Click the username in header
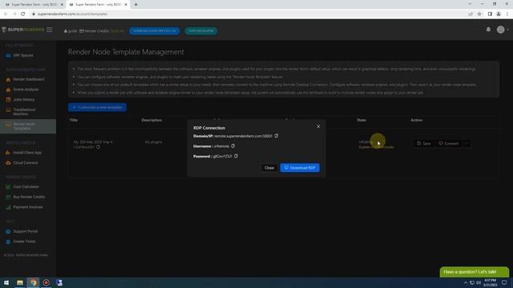 pyautogui.click(x=71, y=31)
